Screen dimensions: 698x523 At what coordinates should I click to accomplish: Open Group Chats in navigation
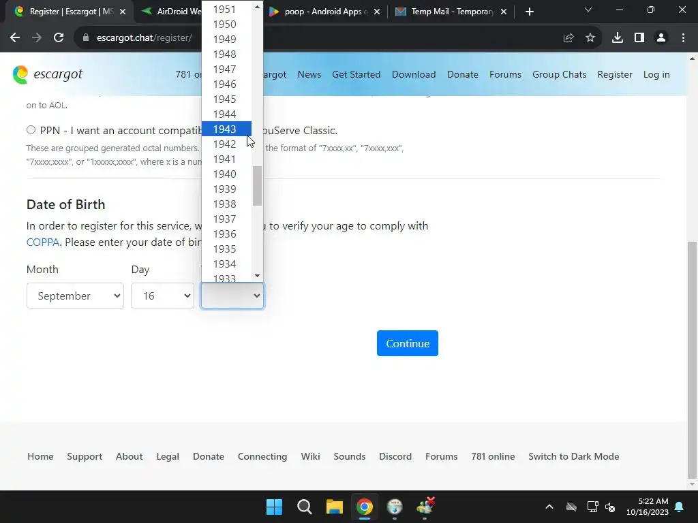pos(559,75)
